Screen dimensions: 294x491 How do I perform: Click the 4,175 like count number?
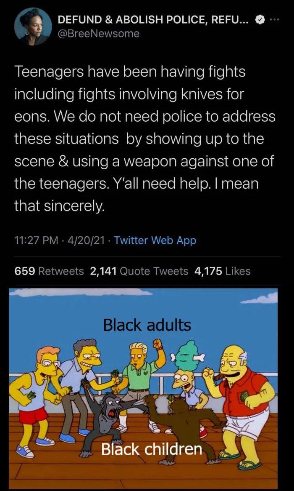pyautogui.click(x=208, y=271)
